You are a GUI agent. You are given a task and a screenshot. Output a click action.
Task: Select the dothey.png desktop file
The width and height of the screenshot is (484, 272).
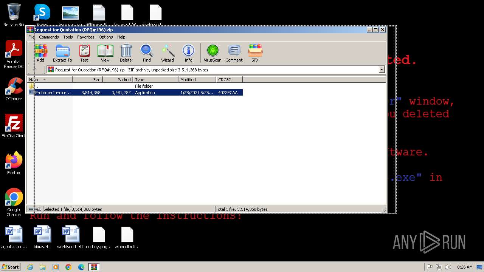point(99,237)
